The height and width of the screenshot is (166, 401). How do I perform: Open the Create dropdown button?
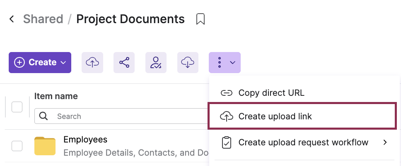click(40, 62)
